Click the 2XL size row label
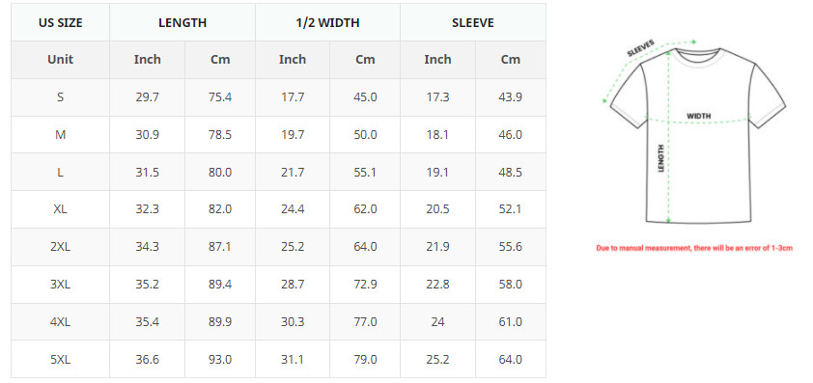The image size is (813, 383). pyautogui.click(x=60, y=247)
